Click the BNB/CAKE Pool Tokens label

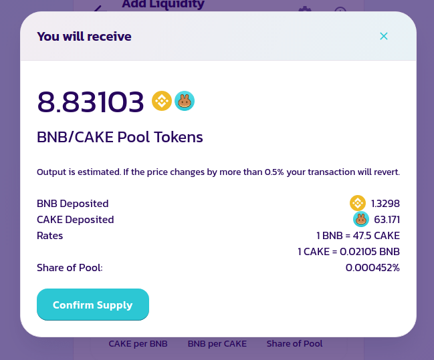click(120, 137)
